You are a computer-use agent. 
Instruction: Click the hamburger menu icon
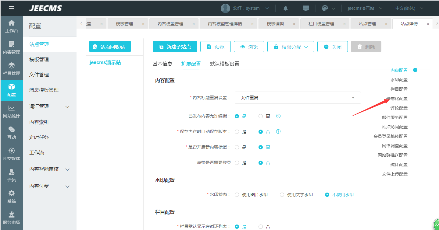(x=12, y=8)
